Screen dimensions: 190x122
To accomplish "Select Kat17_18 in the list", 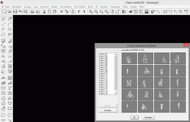I will coord(103,91).
